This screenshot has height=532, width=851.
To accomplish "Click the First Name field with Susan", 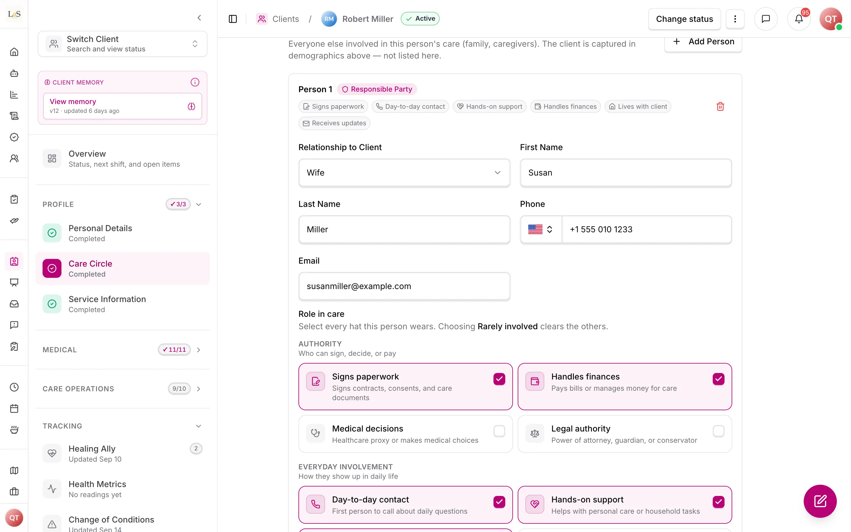I will 626,173.
